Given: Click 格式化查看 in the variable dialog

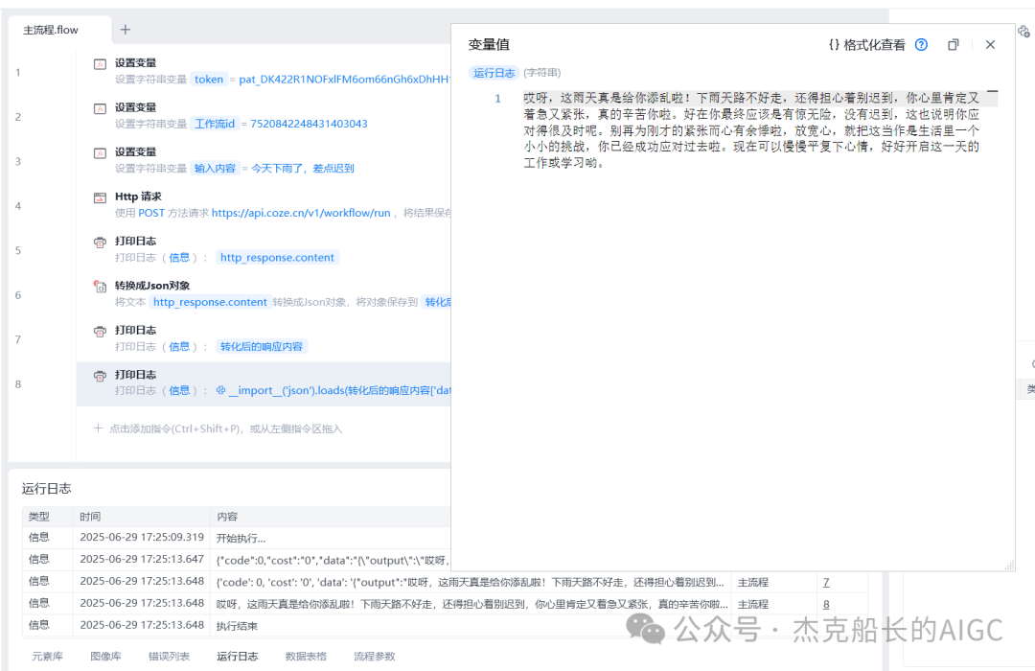Looking at the screenshot, I should click(x=866, y=45).
